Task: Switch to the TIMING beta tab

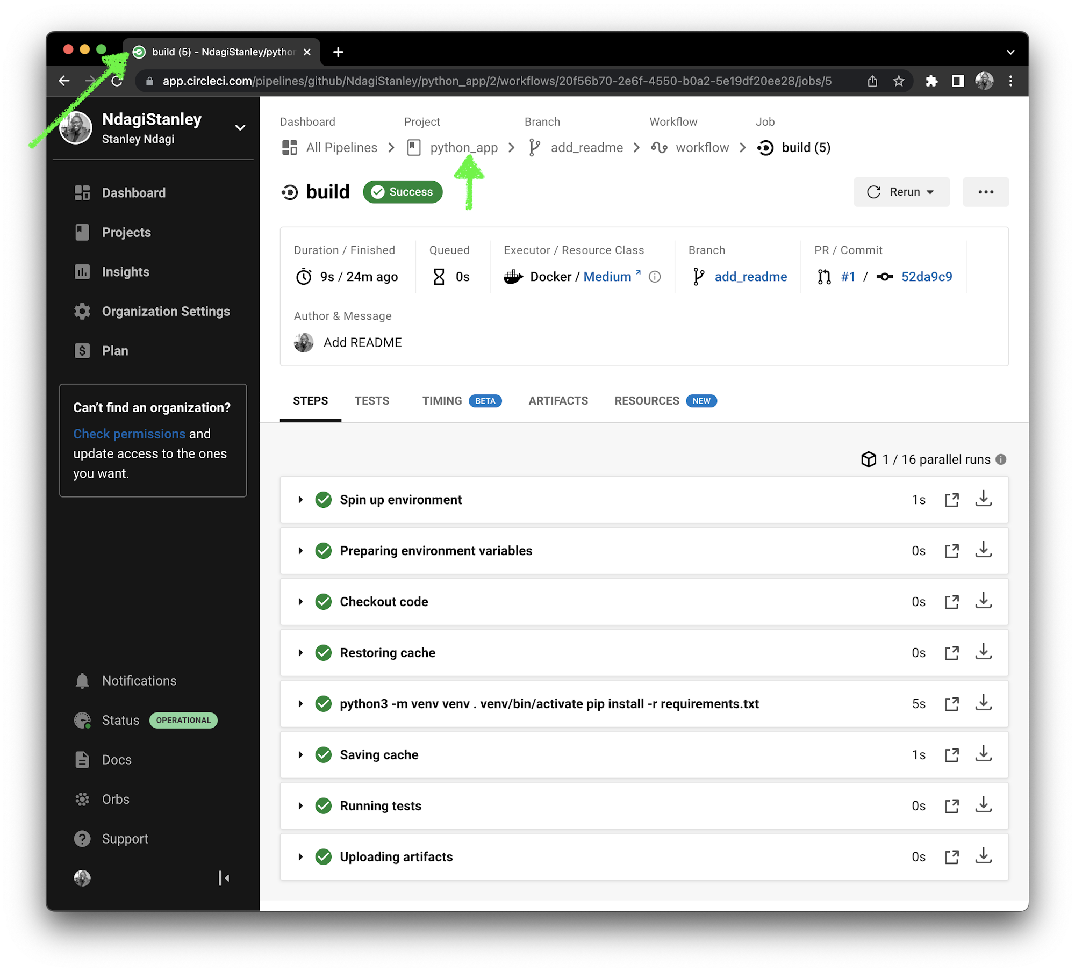Action: [x=462, y=401]
